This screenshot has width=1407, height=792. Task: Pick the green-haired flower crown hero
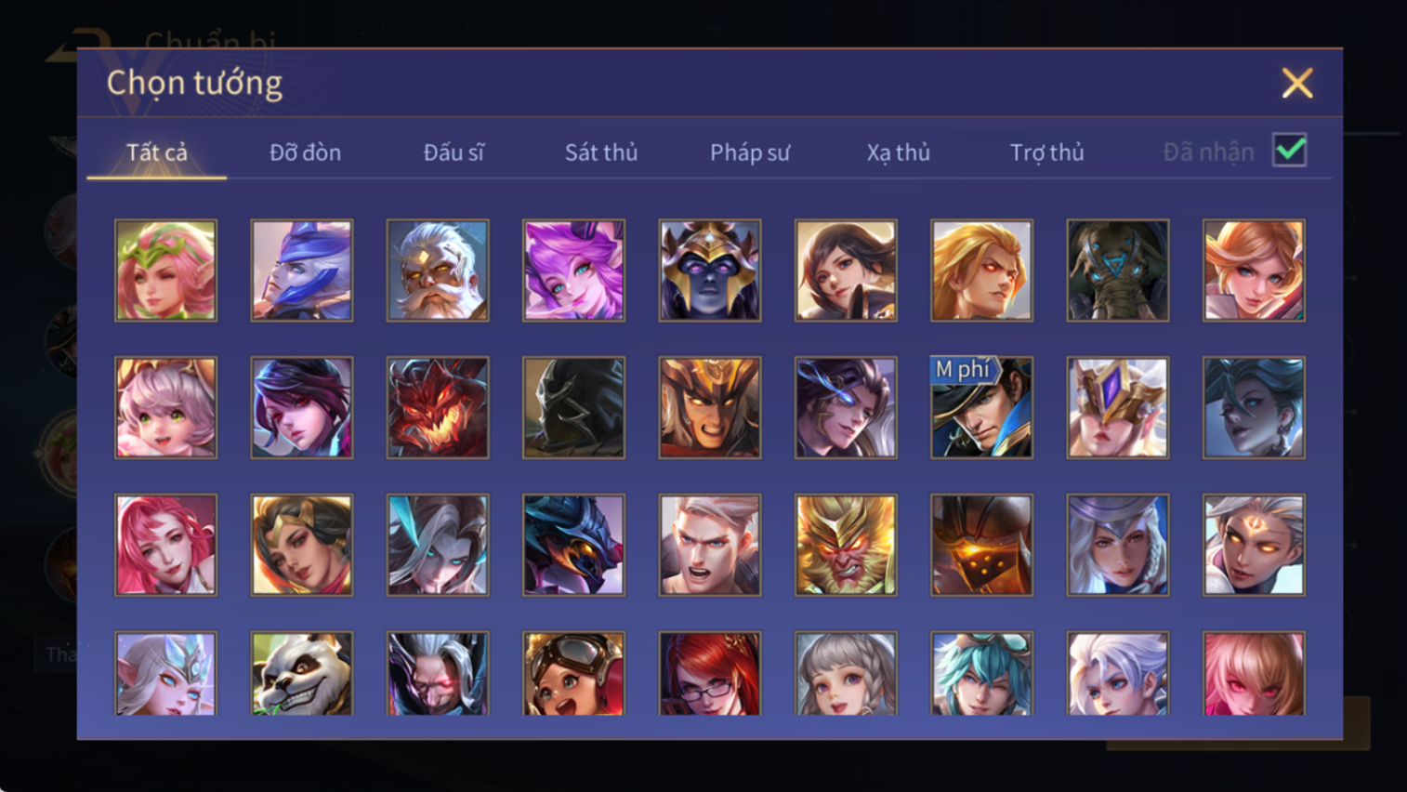(165, 271)
